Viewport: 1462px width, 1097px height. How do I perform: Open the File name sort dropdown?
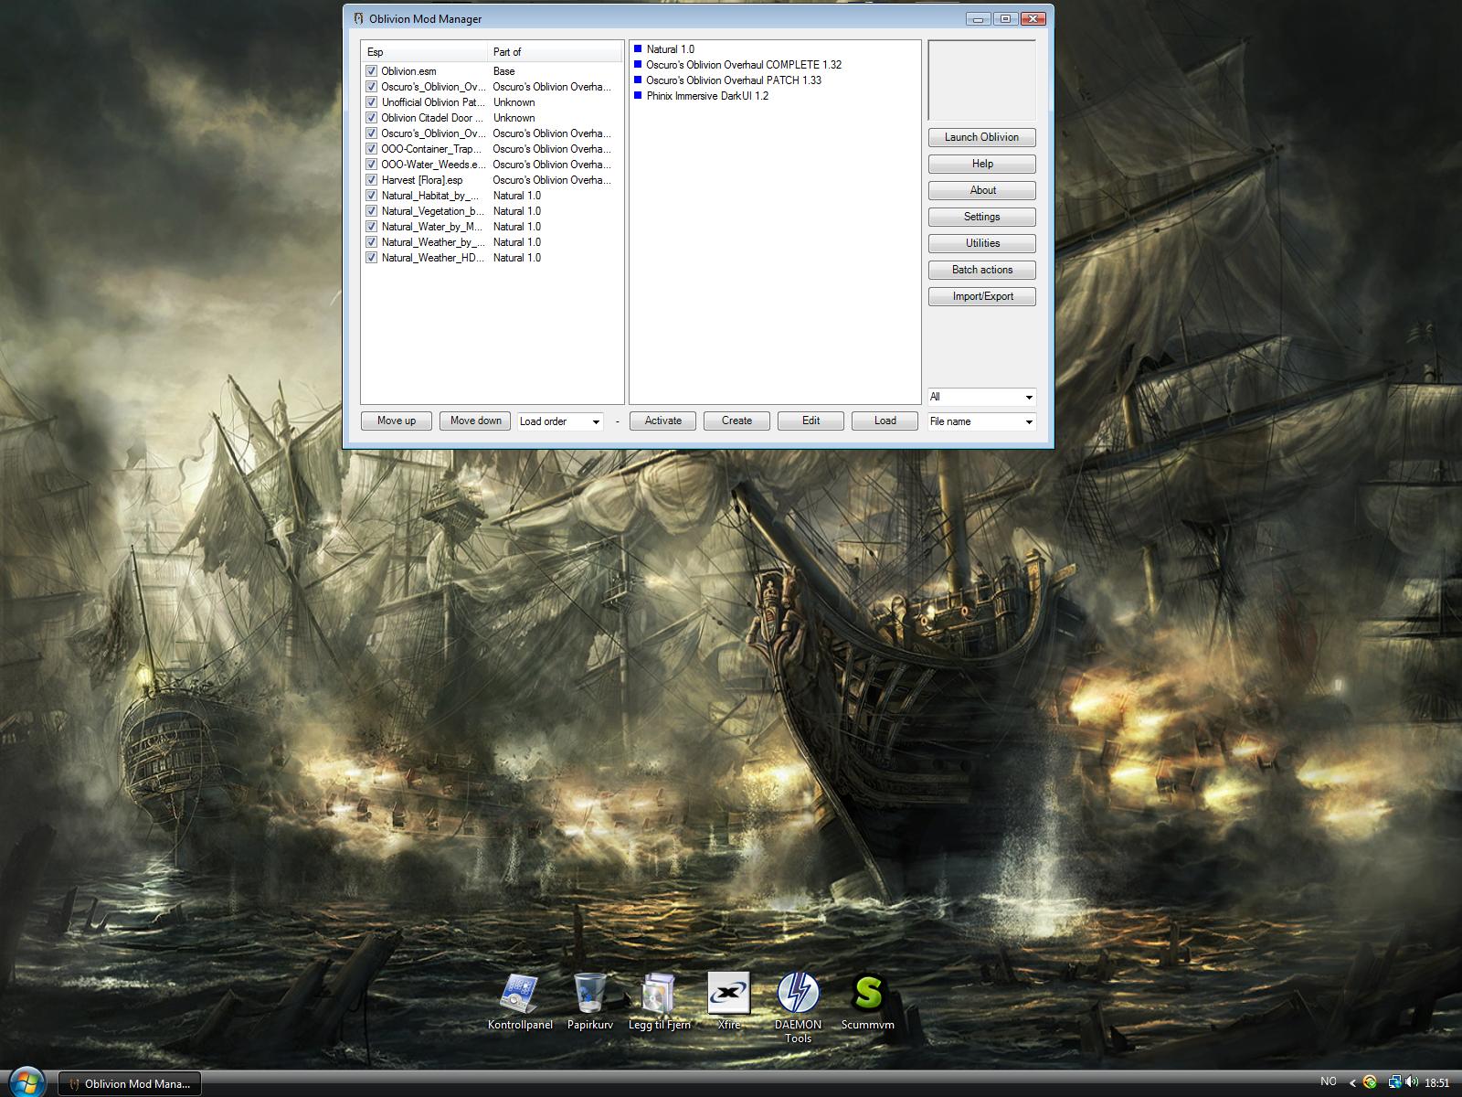pyautogui.click(x=981, y=421)
